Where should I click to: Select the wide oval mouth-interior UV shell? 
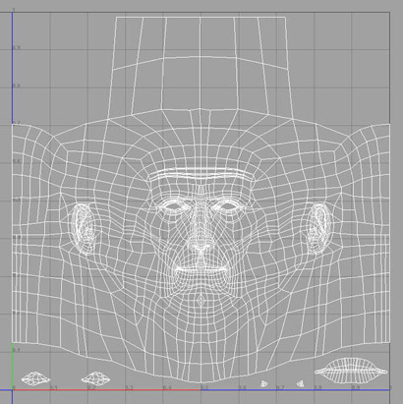[x=351, y=371]
